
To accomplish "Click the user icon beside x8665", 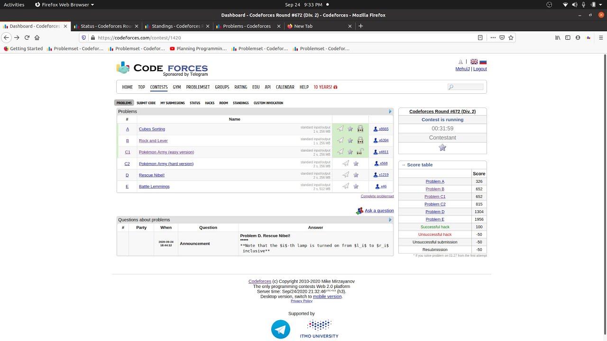I will (376, 129).
